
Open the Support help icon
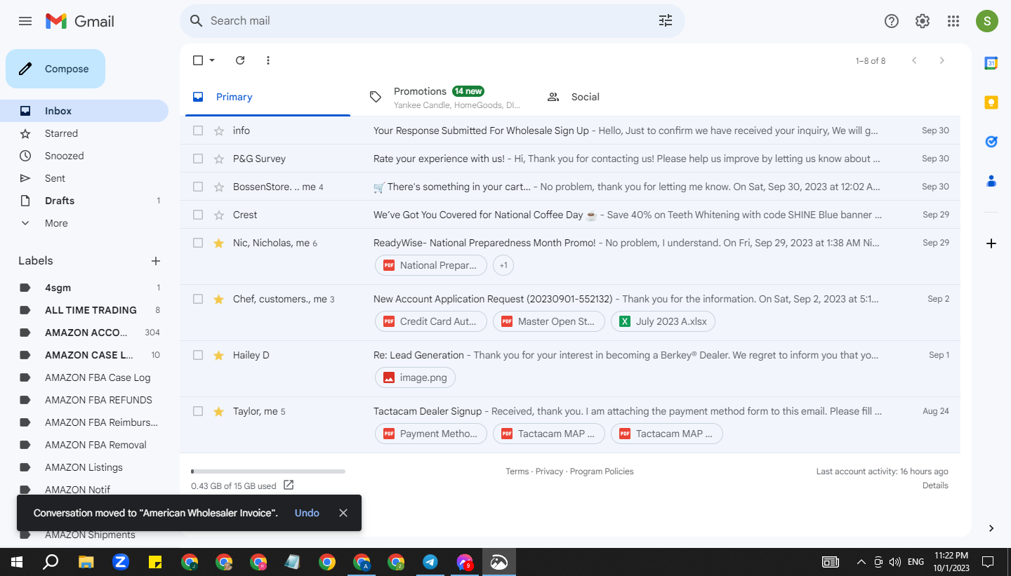pos(892,21)
